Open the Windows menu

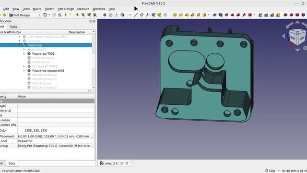[99, 9]
